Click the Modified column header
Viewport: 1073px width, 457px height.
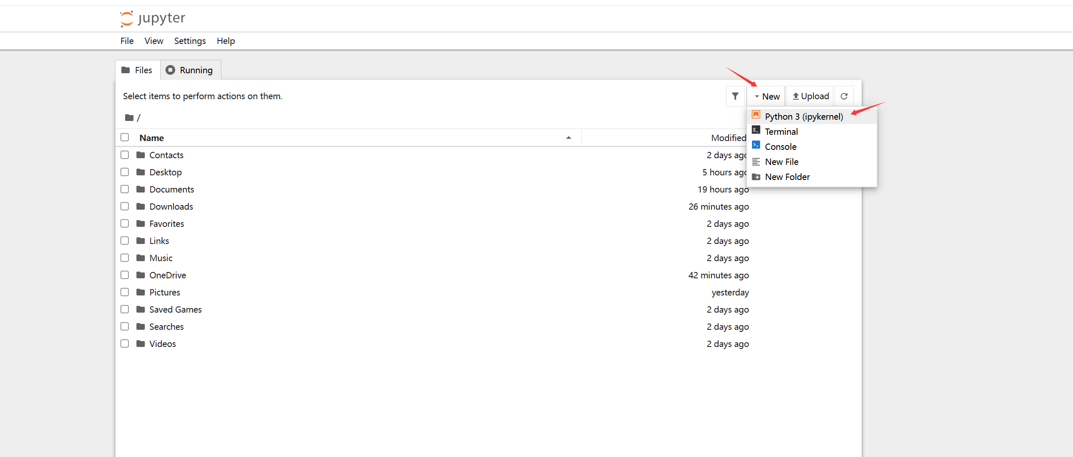point(728,138)
